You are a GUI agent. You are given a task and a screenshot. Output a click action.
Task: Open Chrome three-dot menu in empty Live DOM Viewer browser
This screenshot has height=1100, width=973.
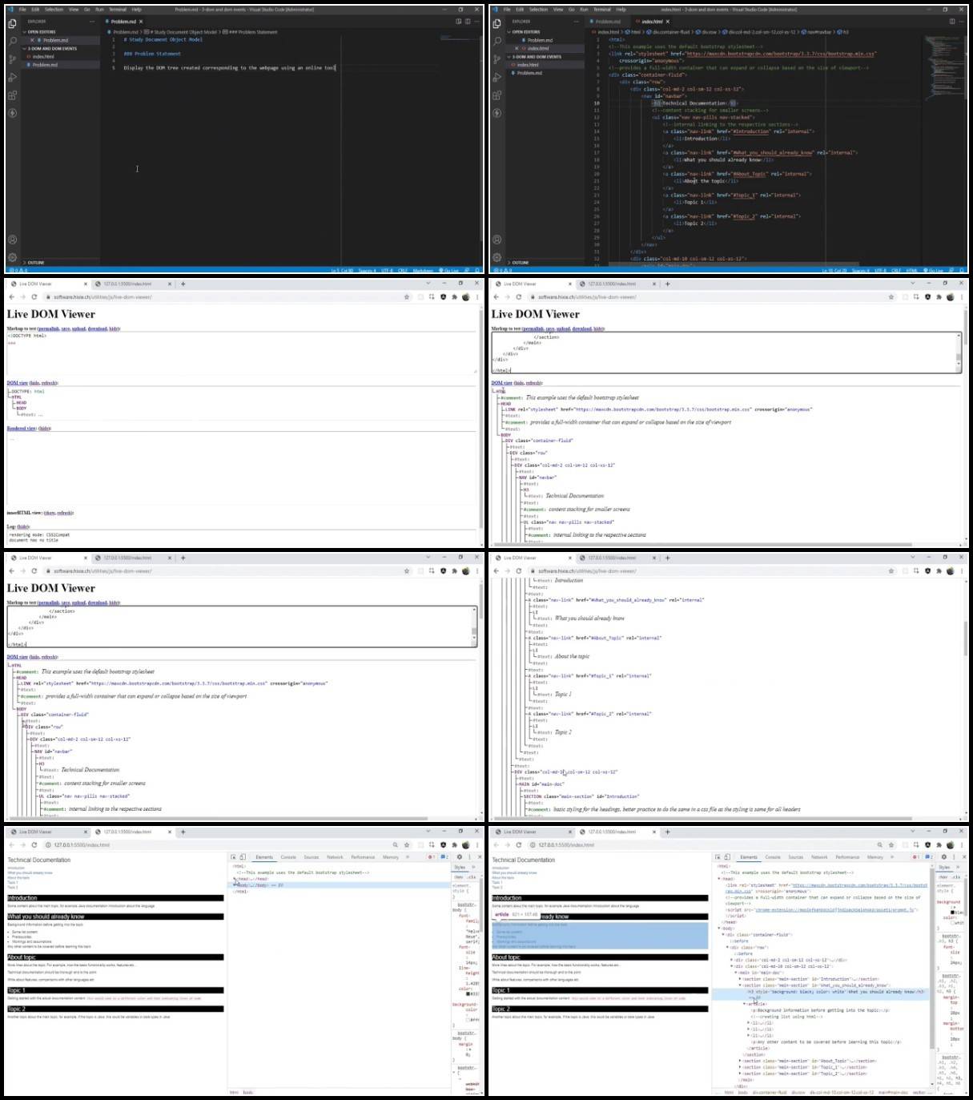coord(476,297)
